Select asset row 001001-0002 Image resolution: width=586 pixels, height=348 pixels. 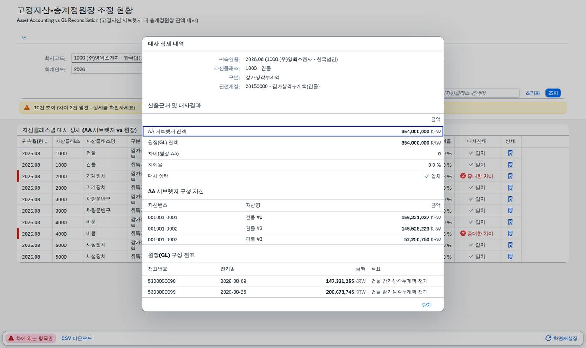pyautogui.click(x=293, y=229)
